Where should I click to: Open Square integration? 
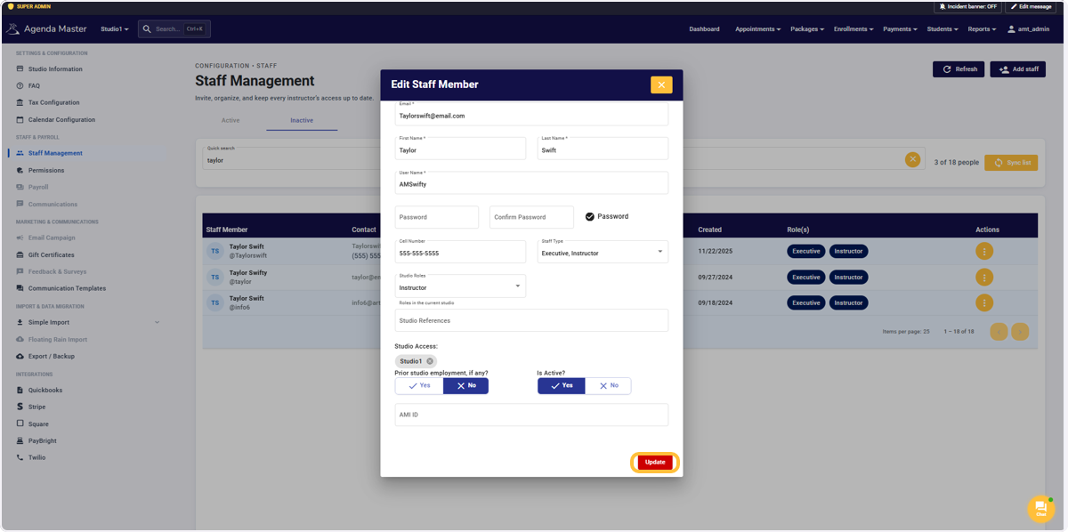38,423
